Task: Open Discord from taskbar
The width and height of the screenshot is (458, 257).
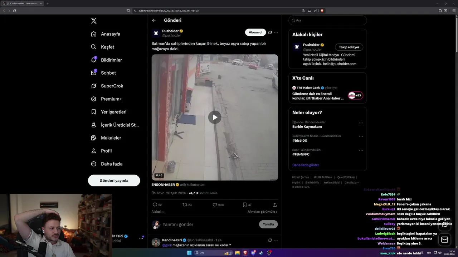Action: coord(253,253)
